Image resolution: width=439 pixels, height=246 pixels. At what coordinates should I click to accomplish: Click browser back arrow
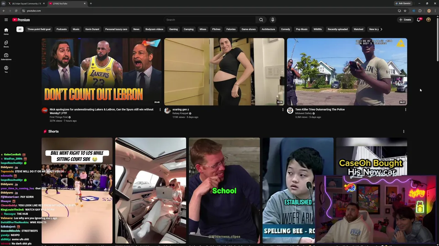[4, 11]
